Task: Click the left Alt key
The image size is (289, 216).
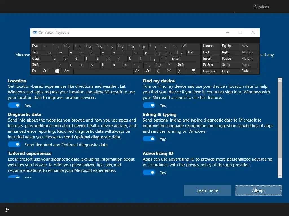Action: (x=68, y=71)
